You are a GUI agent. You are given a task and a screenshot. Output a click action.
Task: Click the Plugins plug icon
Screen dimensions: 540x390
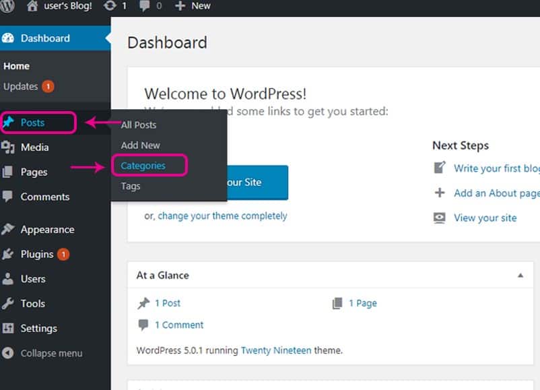coord(7,254)
